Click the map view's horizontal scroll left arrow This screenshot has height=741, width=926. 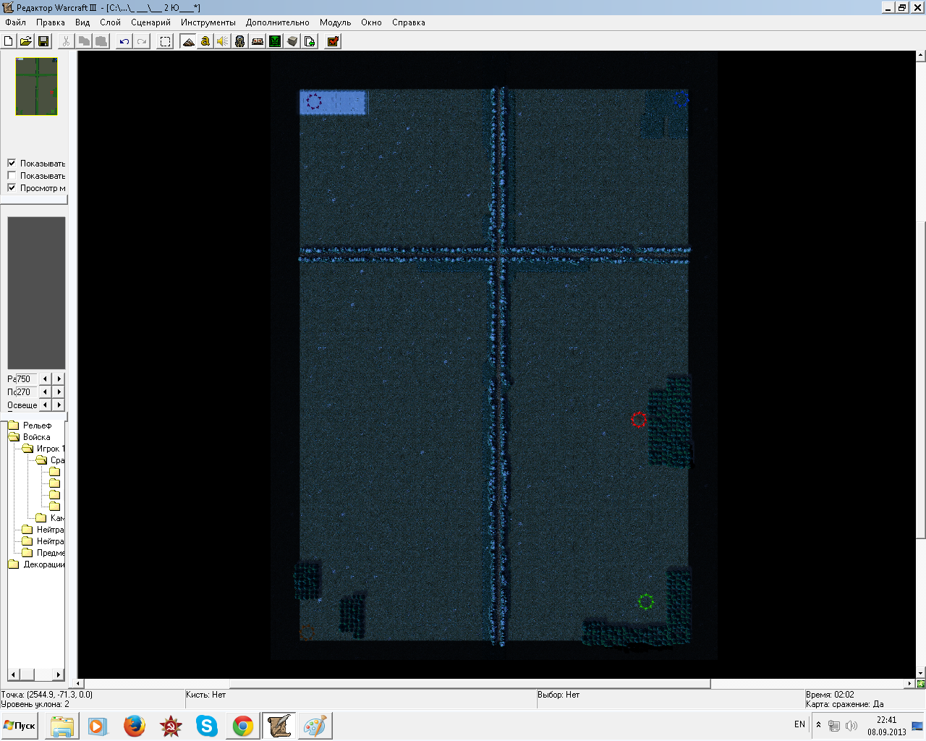click(x=79, y=683)
